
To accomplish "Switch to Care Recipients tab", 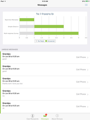I will pos(32,117).
